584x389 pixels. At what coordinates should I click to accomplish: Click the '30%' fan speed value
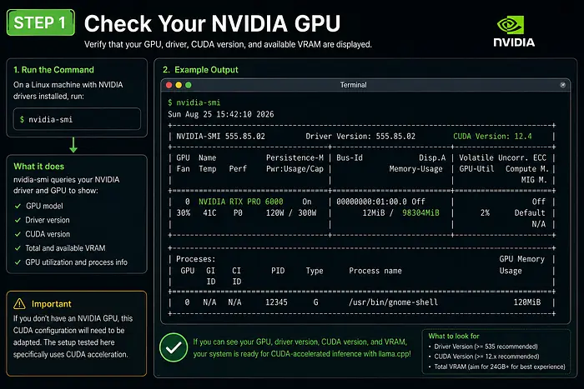coord(184,212)
